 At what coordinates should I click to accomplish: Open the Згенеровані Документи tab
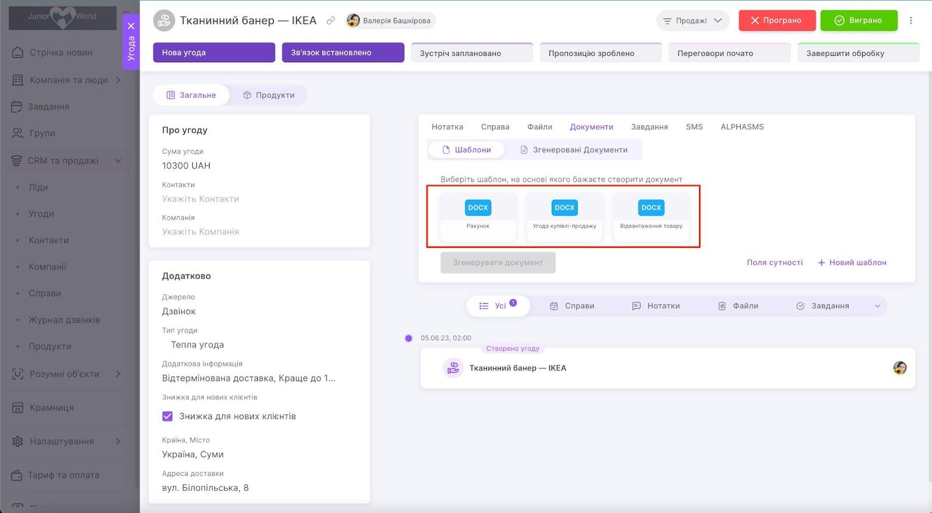tap(574, 150)
